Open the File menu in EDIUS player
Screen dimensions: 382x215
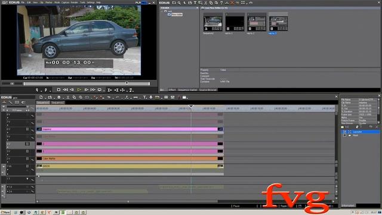tap(23, 2)
